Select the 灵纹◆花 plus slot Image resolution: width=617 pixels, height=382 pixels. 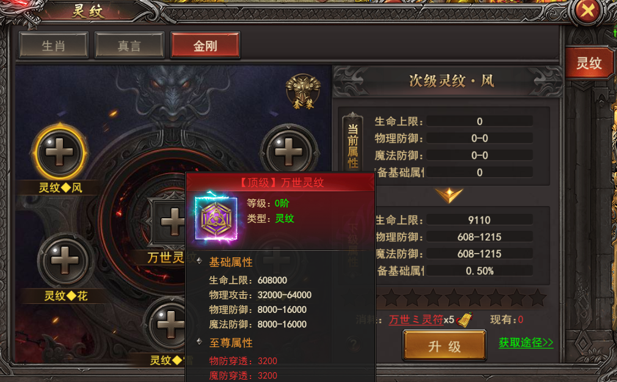pos(65,260)
